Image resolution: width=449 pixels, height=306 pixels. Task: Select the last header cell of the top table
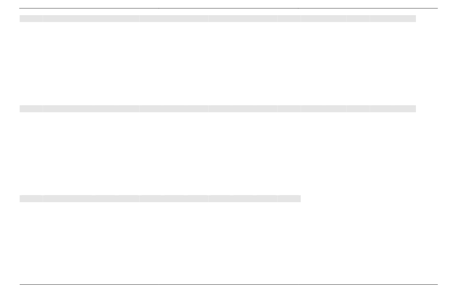(x=393, y=18)
